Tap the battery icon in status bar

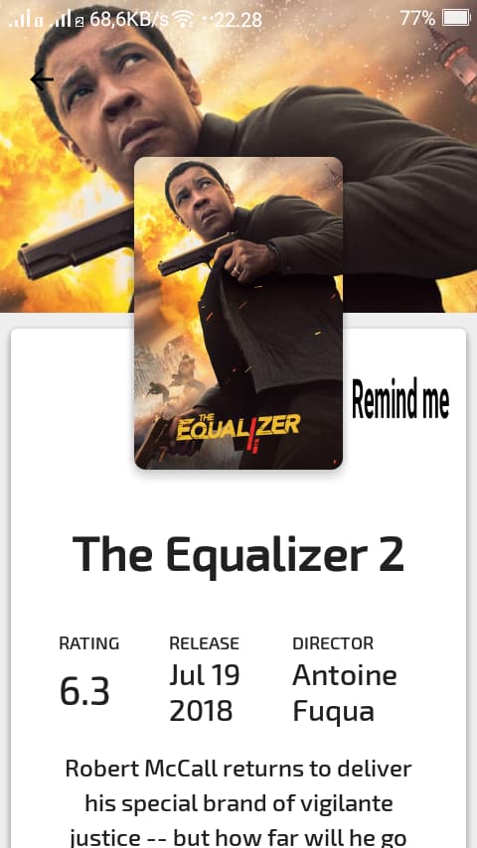click(x=456, y=19)
